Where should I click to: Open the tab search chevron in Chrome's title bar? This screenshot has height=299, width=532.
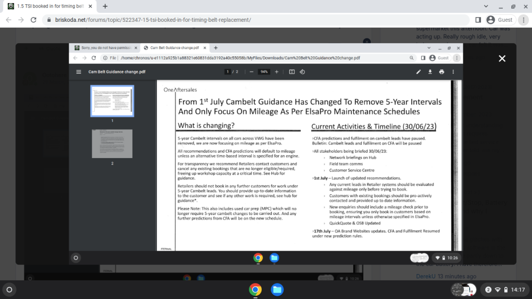pos(486,6)
